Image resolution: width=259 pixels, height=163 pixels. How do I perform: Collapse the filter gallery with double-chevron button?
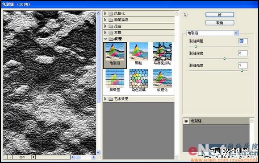[x=185, y=15]
